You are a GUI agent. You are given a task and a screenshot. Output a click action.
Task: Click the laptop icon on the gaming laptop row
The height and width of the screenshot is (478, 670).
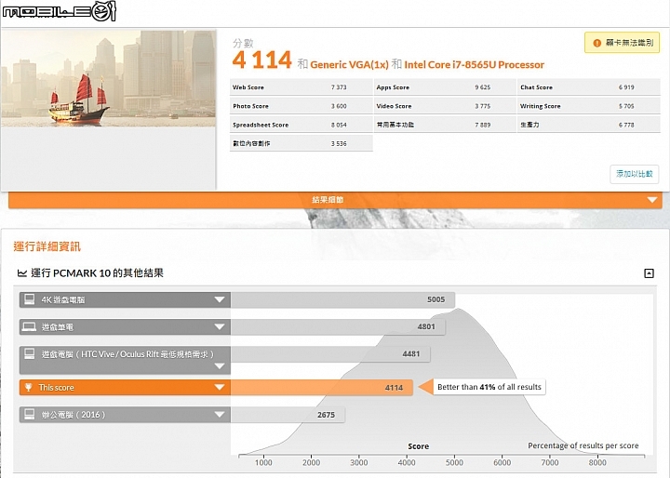[x=30, y=326]
